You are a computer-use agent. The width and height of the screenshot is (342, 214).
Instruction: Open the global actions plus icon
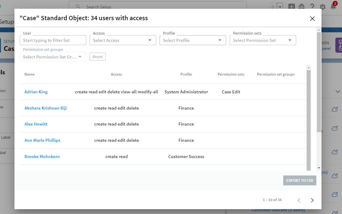point(291,6)
